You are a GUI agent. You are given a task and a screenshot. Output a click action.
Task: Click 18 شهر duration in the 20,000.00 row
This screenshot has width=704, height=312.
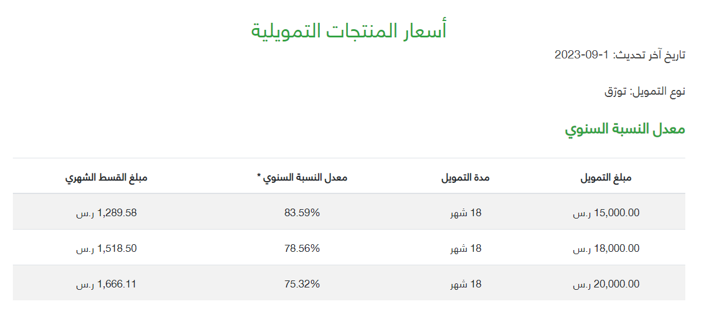pyautogui.click(x=465, y=285)
